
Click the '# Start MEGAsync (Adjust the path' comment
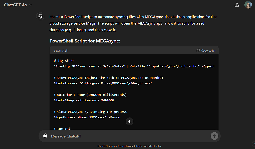108,78
